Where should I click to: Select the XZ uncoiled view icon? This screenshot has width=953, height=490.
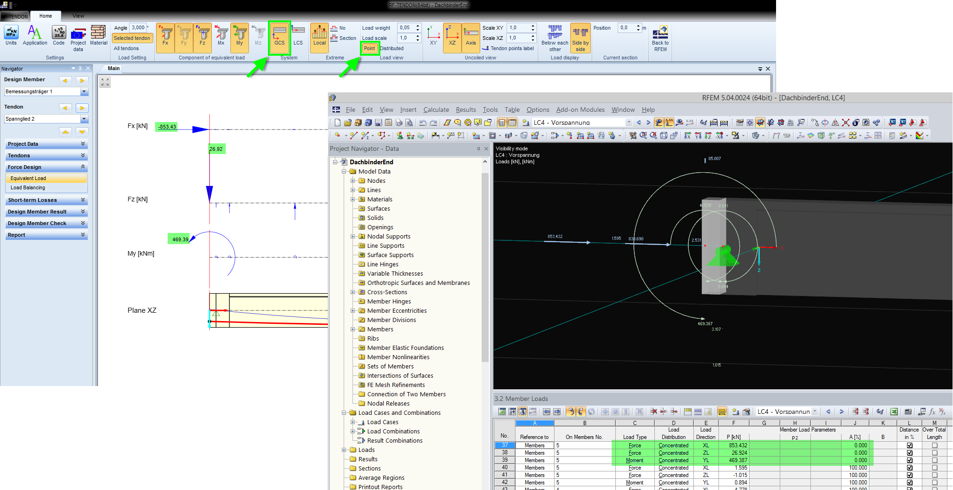pos(452,37)
